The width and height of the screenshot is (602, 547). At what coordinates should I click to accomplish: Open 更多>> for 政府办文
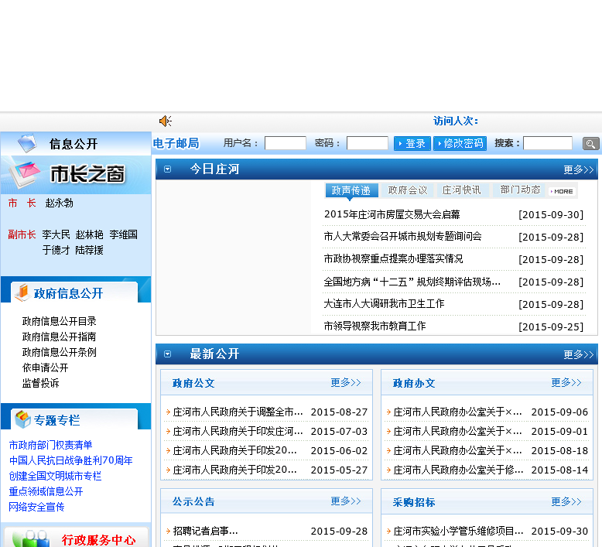566,383
